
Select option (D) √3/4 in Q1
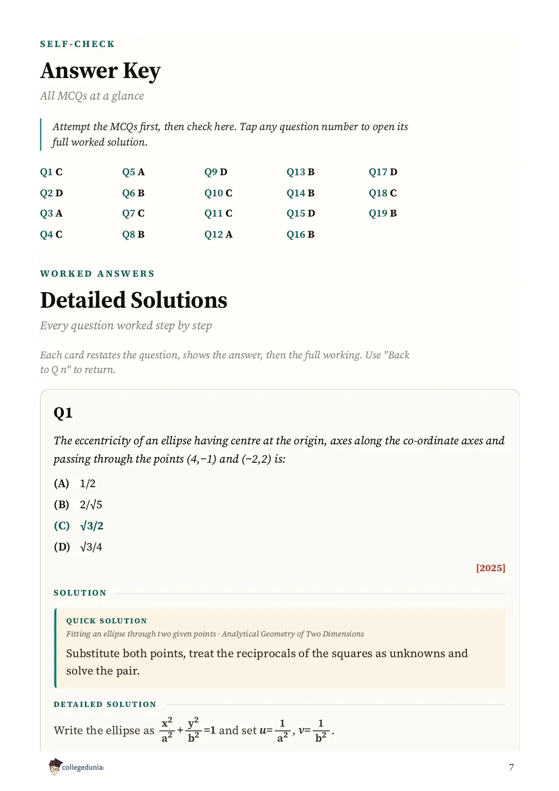click(x=78, y=547)
